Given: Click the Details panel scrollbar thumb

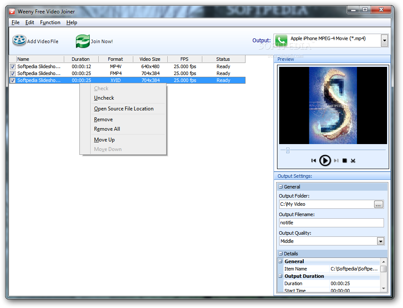Looking at the screenshot, I should click(x=383, y=269).
